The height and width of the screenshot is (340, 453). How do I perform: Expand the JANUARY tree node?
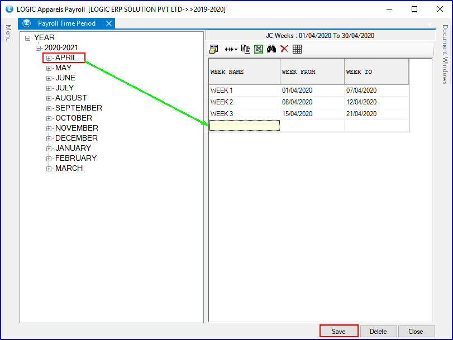click(x=49, y=149)
